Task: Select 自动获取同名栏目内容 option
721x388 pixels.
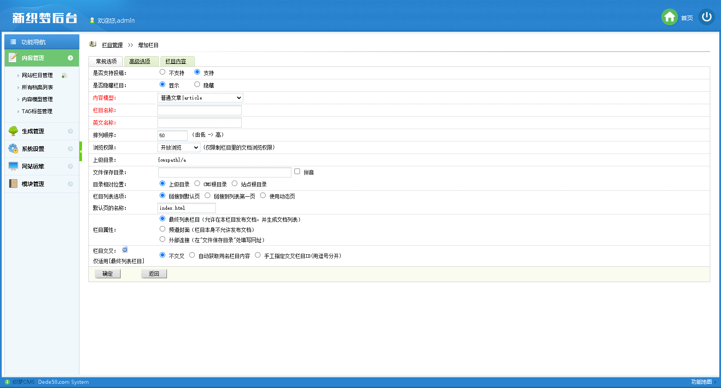Action: coord(192,255)
